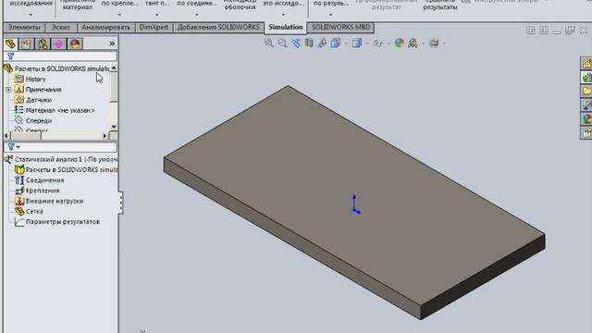Click the feature tree scroll right arrow
Viewport: 592px width, 333px height.
(105, 136)
